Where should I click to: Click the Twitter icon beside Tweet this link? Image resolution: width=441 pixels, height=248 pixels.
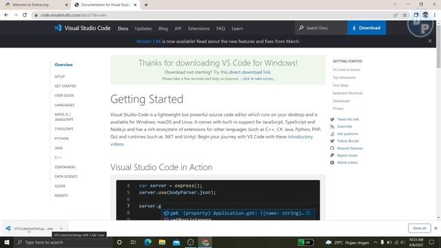(332, 119)
